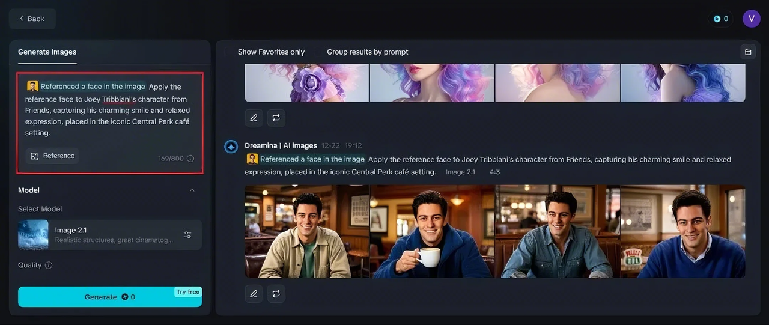Click the face thumbnail in the result prompt
This screenshot has width=769, height=325.
252,159
